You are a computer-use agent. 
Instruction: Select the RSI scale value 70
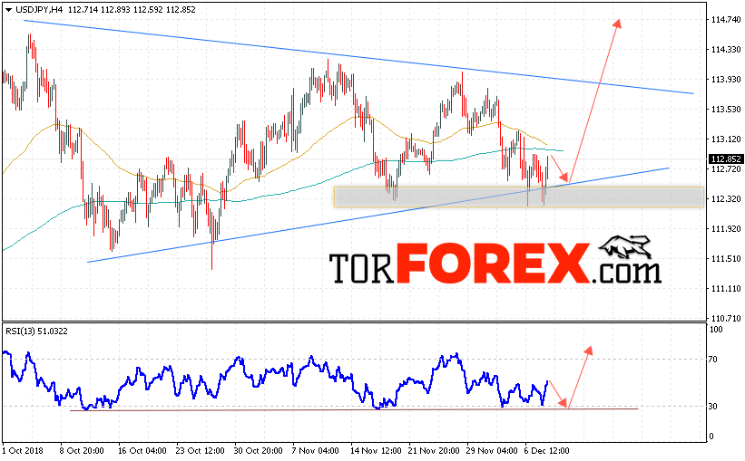(712, 359)
